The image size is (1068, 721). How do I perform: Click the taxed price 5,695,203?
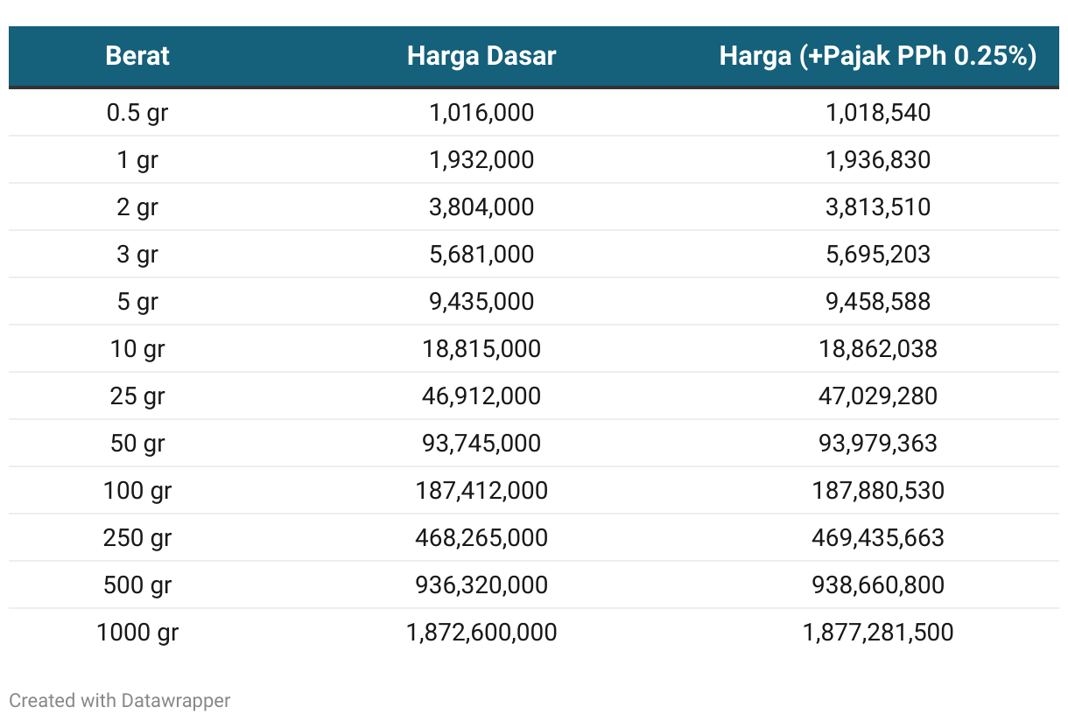click(x=878, y=255)
